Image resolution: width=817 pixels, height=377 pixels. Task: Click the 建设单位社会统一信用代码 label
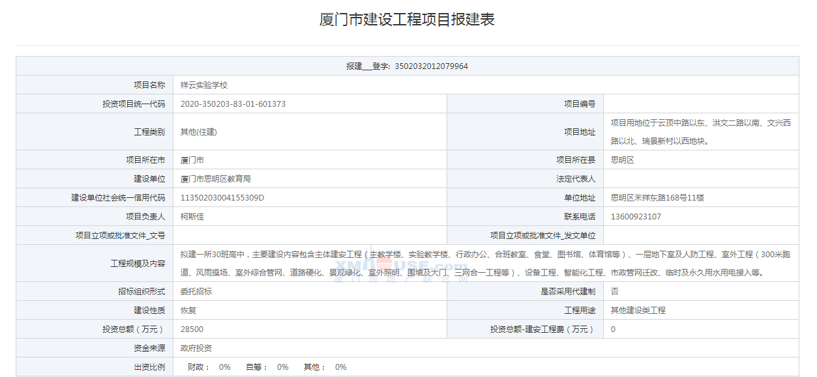coord(118,198)
